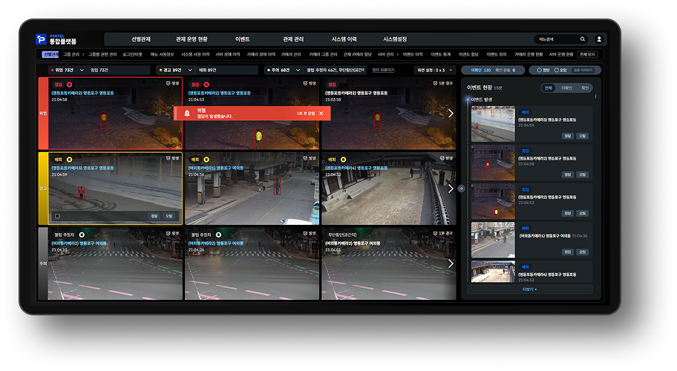Click the magnifier icon in menu search

[x=583, y=39]
